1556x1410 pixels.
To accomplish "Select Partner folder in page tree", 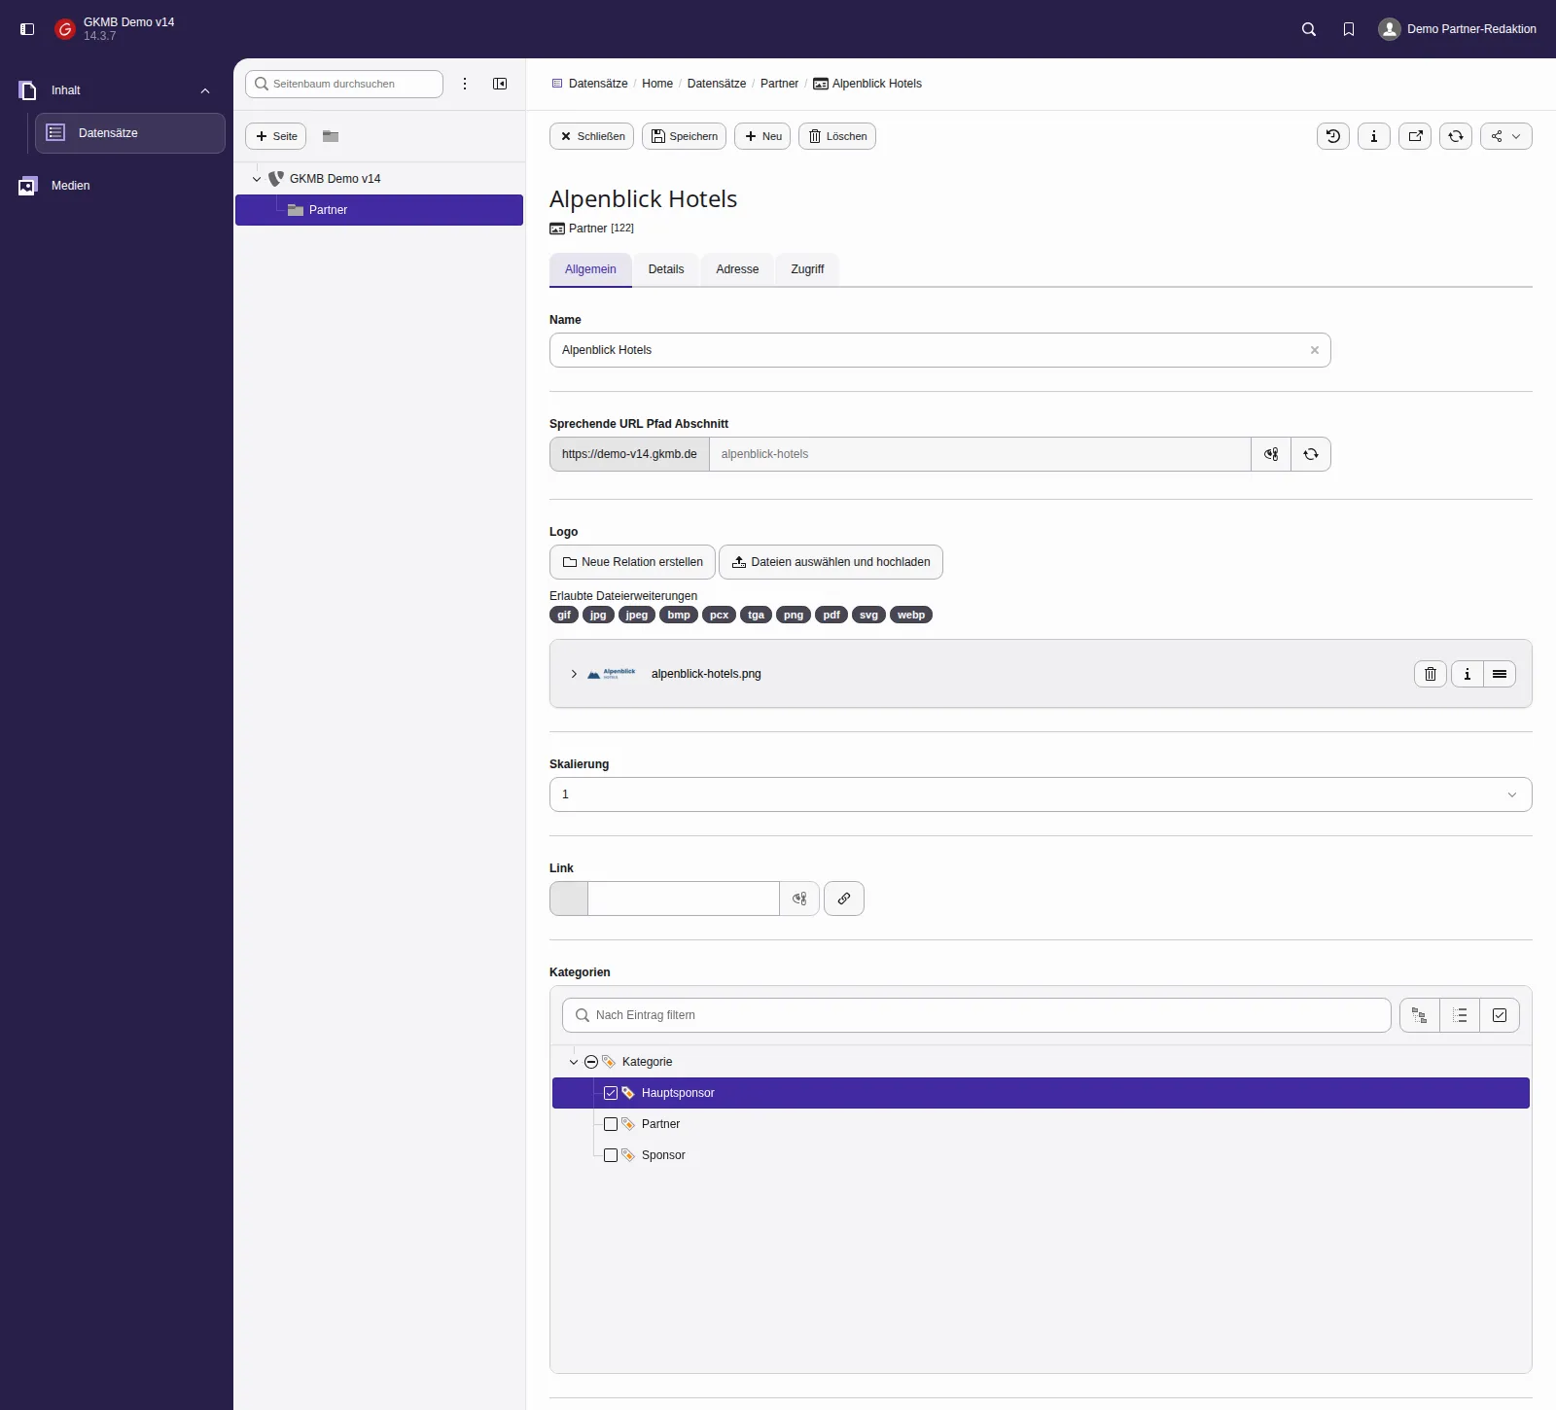I will [x=379, y=210].
